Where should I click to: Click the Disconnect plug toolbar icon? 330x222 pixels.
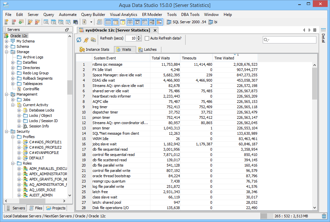(x=37, y=22)
